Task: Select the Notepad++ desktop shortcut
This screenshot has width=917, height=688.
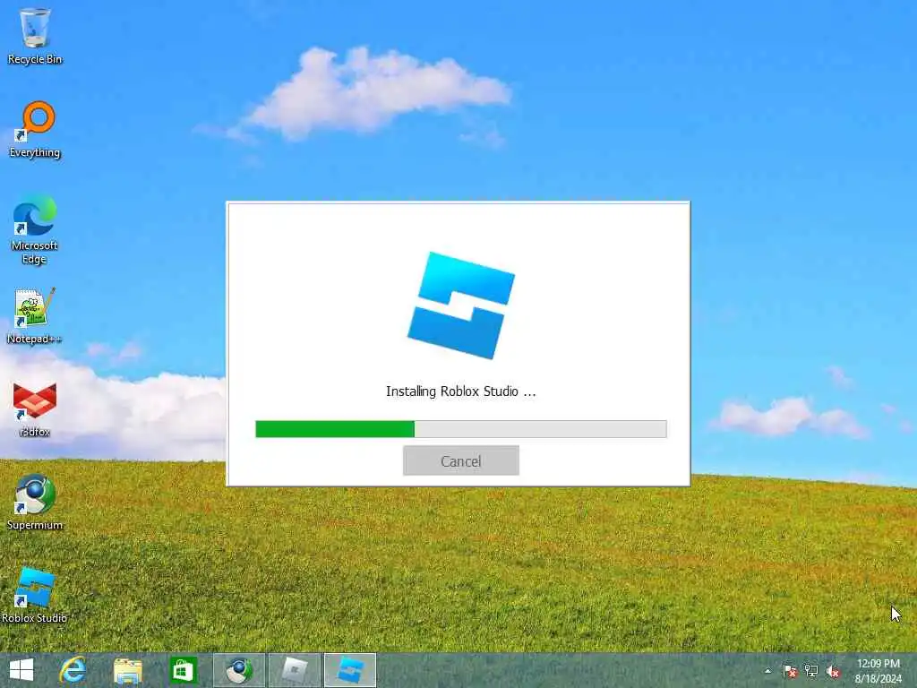Action: click(x=35, y=316)
